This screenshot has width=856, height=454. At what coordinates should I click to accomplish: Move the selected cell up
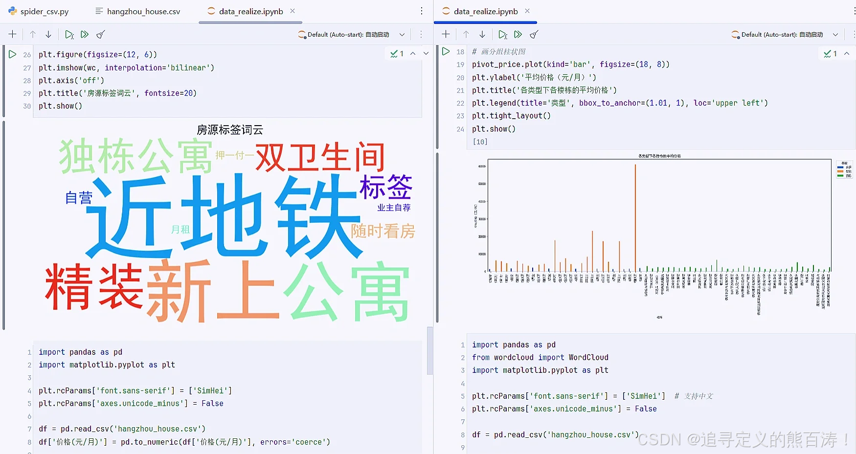(33, 34)
